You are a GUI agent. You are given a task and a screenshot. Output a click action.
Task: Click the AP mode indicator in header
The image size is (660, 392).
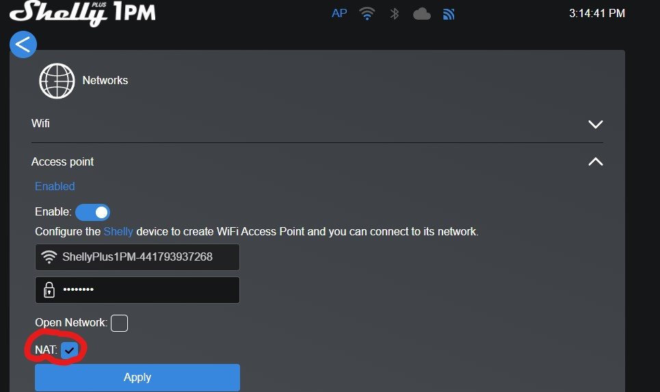tap(339, 14)
